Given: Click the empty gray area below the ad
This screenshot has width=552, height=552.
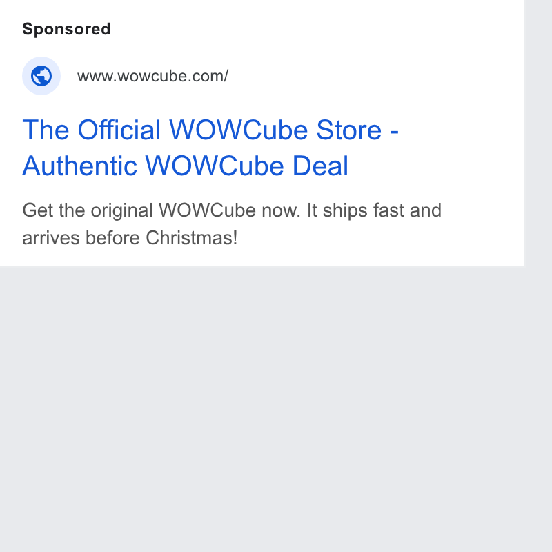Looking at the screenshot, I should (262, 408).
